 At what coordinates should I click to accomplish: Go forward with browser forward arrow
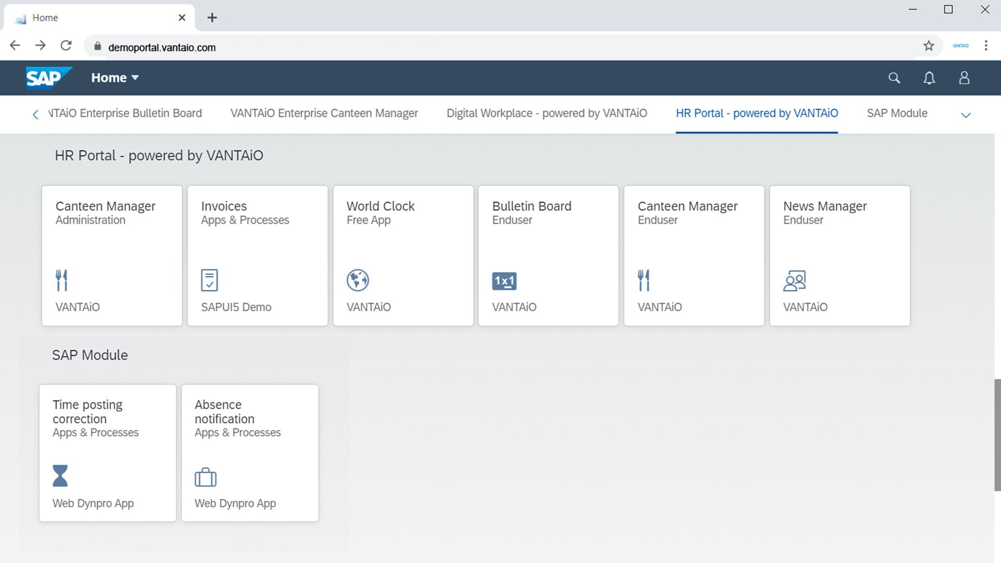[40, 45]
